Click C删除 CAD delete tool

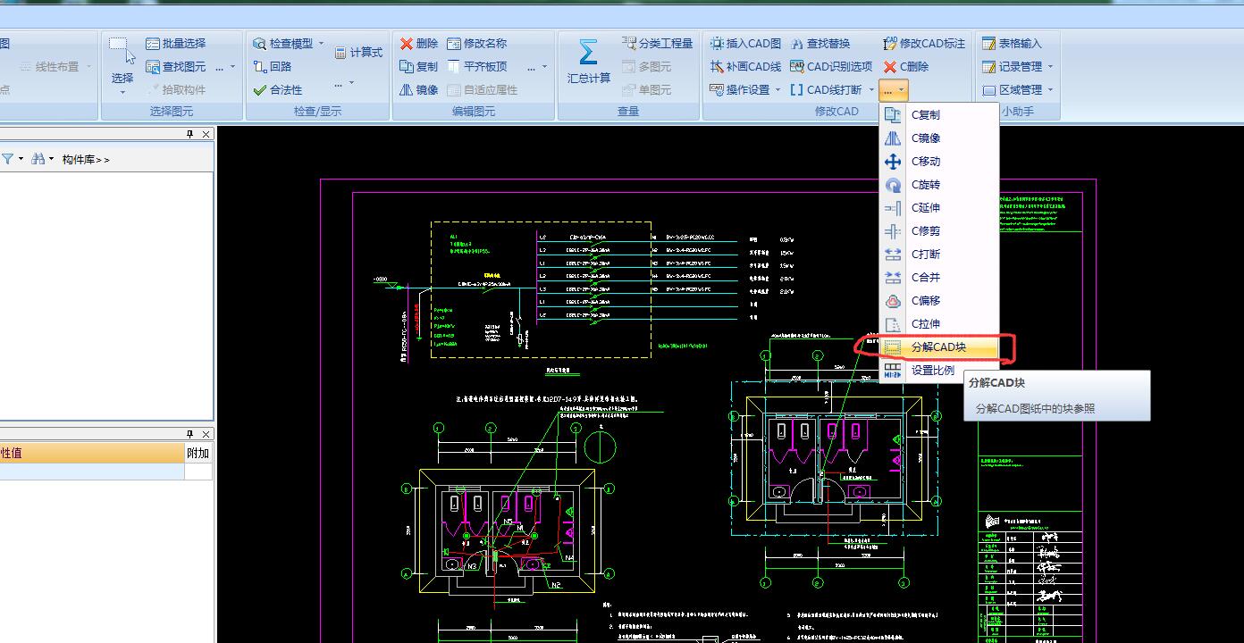click(x=906, y=66)
